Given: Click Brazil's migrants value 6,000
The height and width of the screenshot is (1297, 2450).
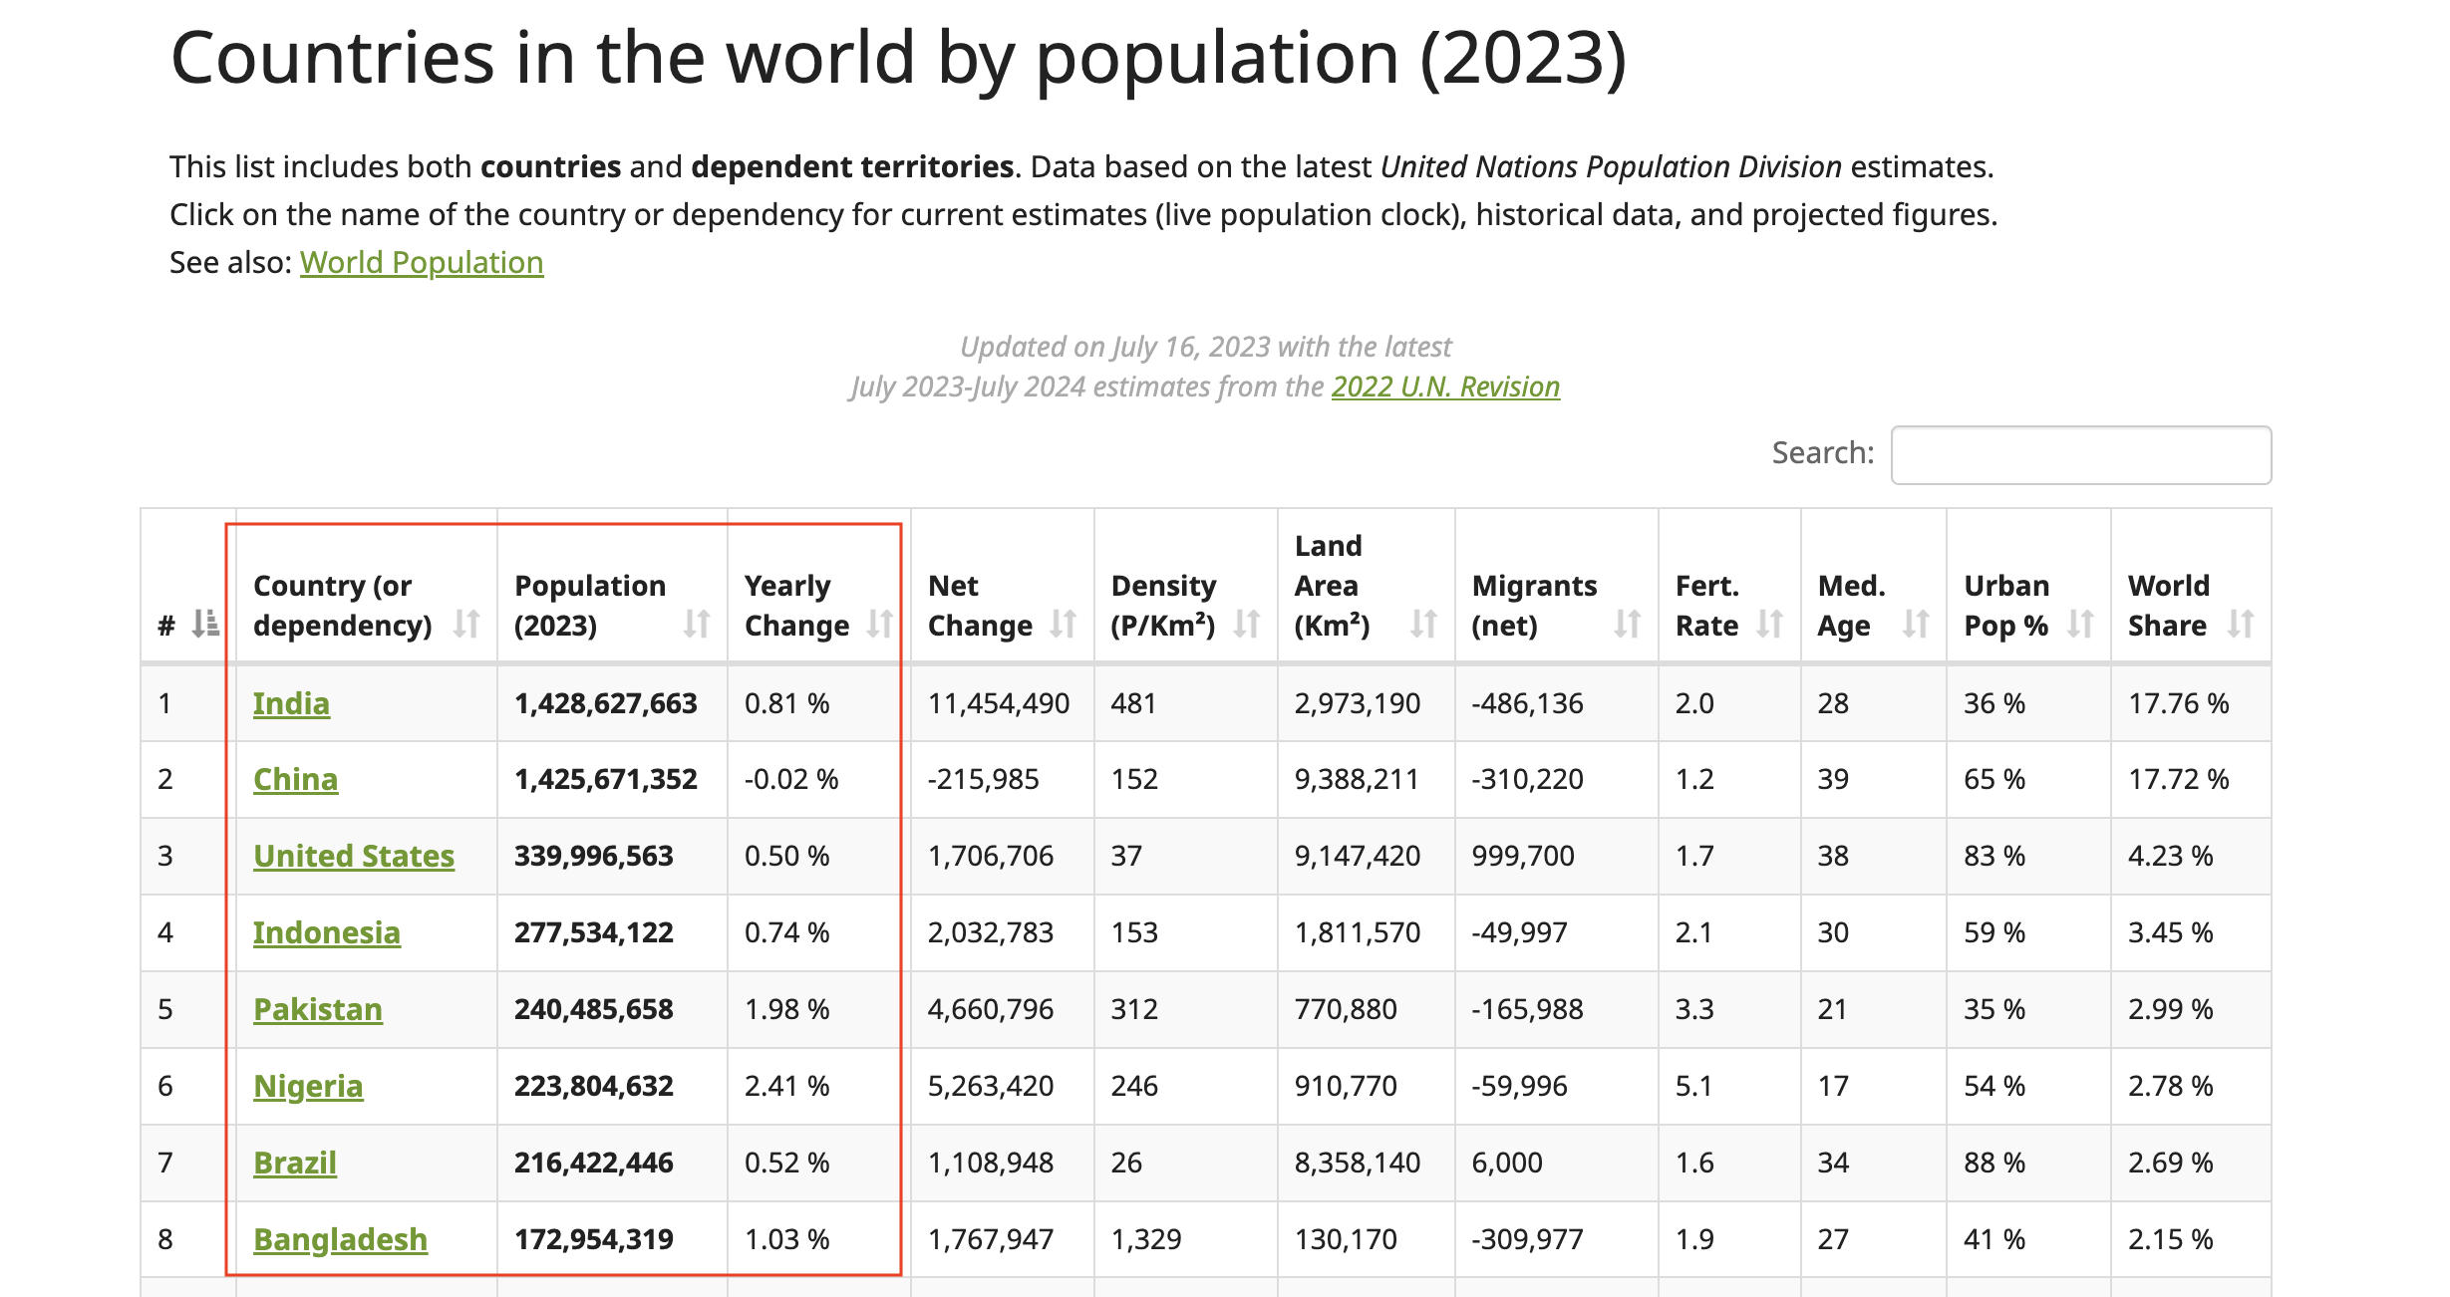Looking at the screenshot, I should (1507, 1163).
